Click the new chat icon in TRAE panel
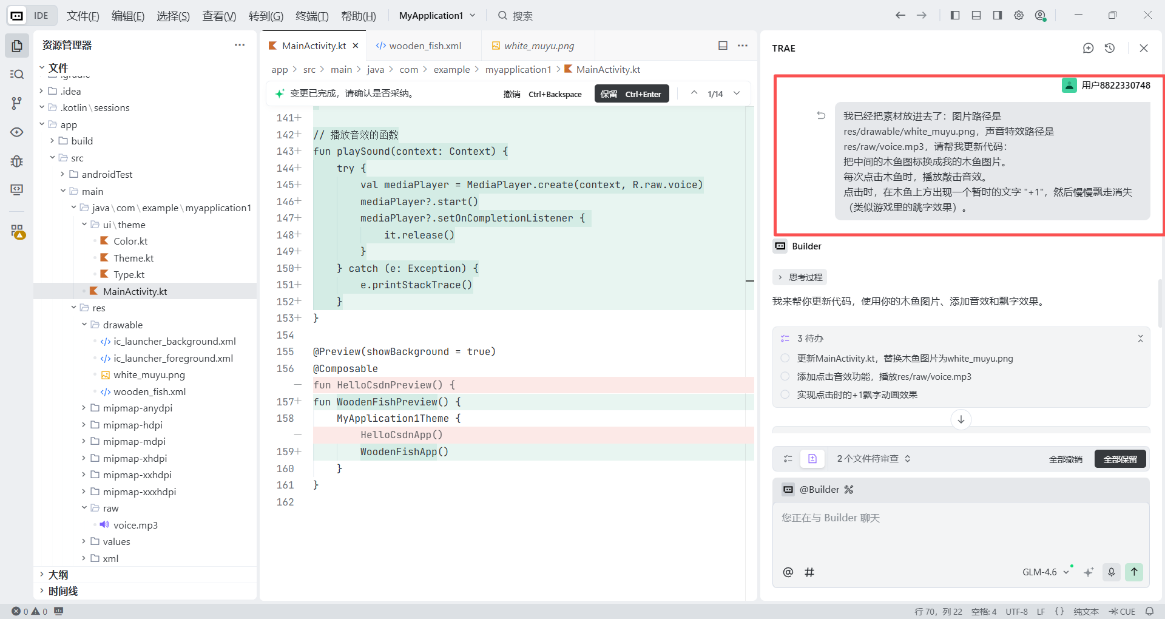This screenshot has width=1165, height=619. [x=1088, y=48]
